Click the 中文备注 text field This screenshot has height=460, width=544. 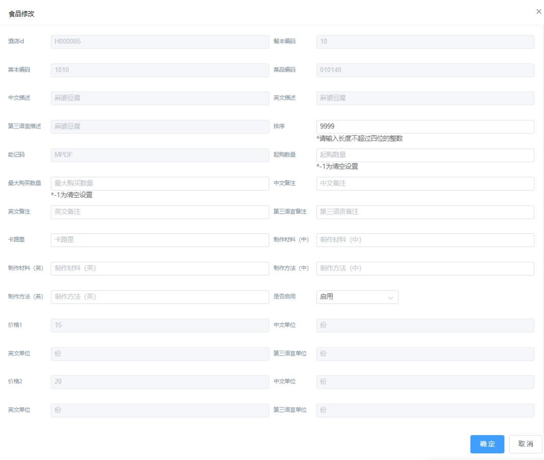pos(425,183)
